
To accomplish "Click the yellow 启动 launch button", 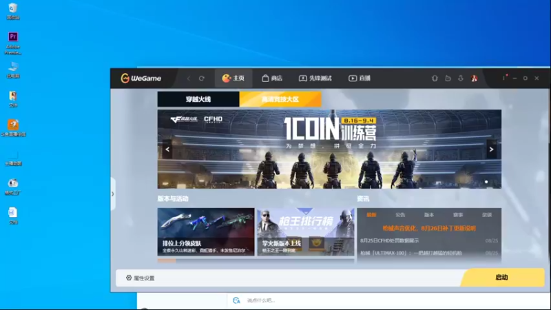I will (502, 278).
